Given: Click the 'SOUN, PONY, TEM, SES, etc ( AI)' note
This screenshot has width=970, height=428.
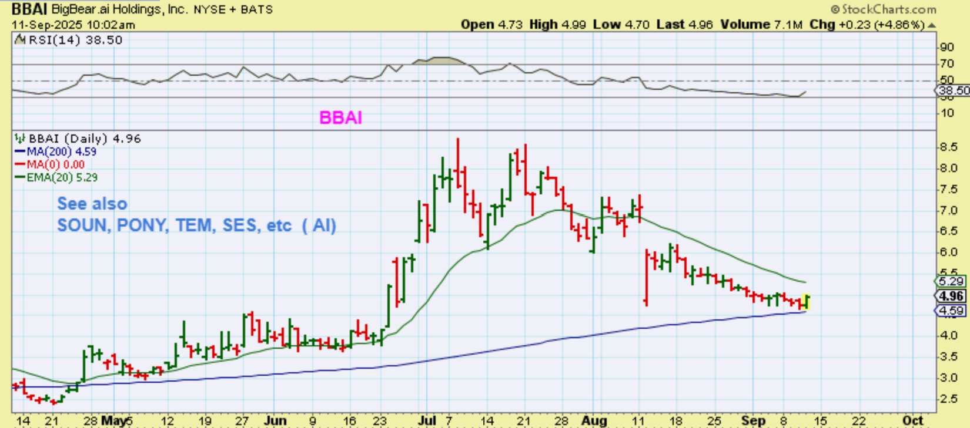Looking at the screenshot, I should [x=196, y=225].
